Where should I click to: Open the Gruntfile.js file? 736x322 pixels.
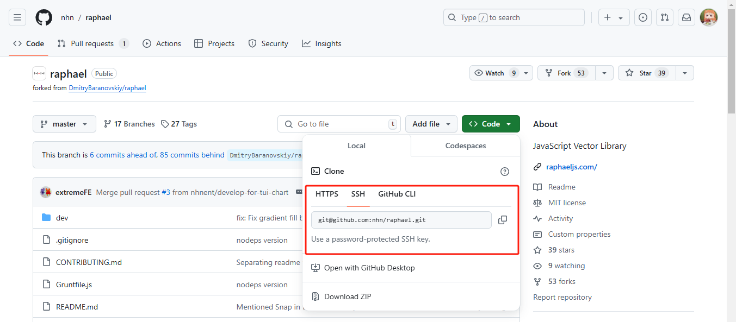[x=74, y=285]
